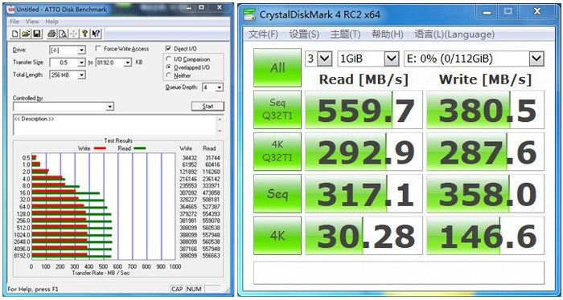
Task: Open the Controlled by dropdown
Action: click(110, 107)
